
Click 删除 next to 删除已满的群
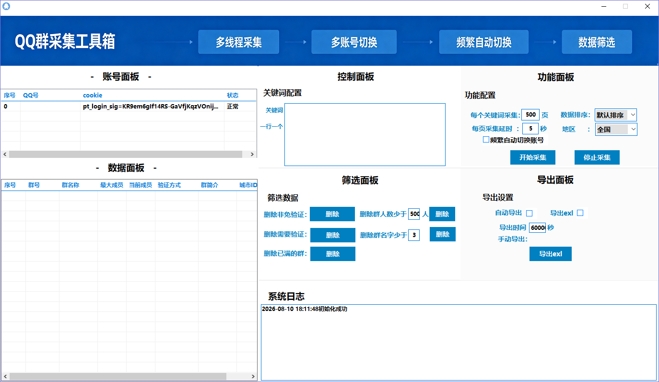tap(333, 254)
